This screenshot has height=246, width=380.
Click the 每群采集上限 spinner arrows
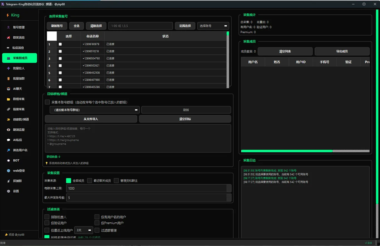click(229, 188)
